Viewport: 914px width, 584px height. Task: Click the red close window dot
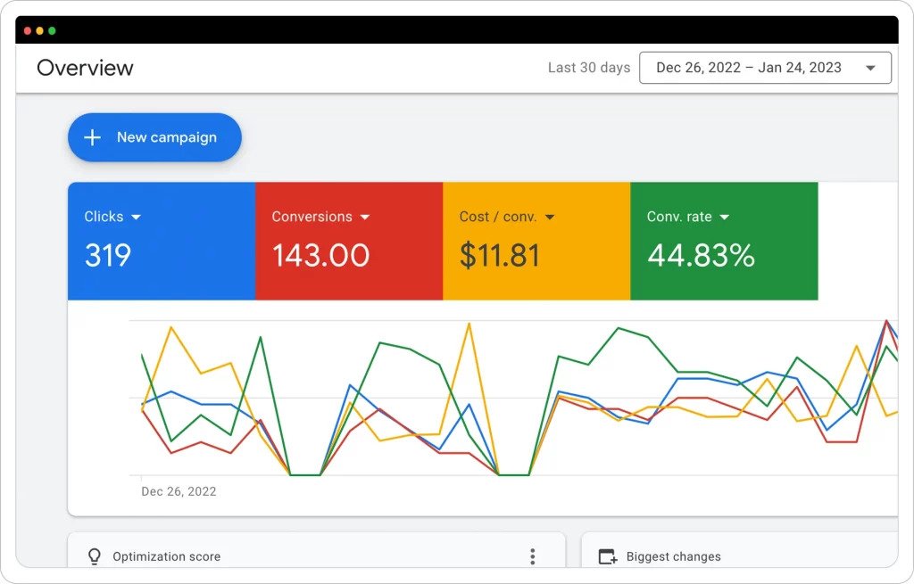[x=28, y=30]
